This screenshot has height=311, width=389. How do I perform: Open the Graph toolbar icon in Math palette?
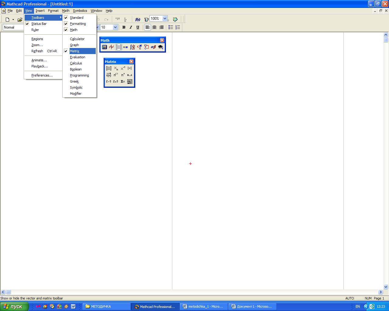coord(112,47)
